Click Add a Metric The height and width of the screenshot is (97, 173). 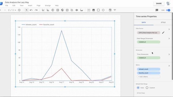point(148,77)
